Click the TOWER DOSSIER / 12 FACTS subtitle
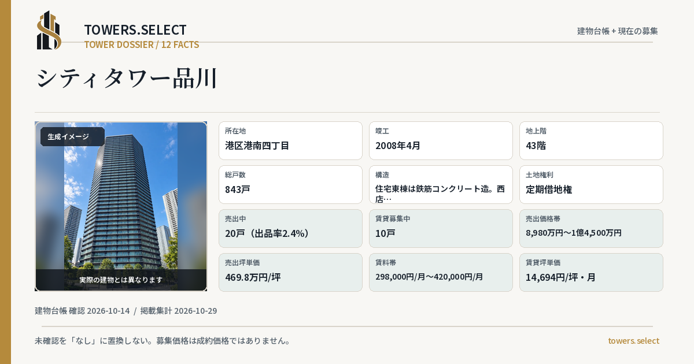This screenshot has height=364, width=694. click(142, 44)
